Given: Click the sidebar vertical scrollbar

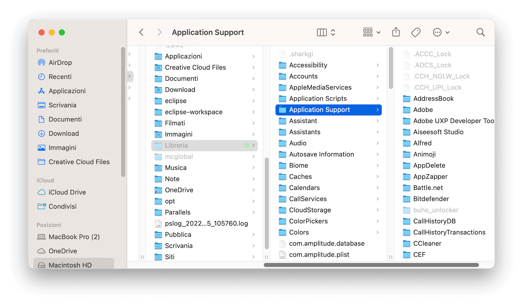Looking at the screenshot, I should [123, 112].
